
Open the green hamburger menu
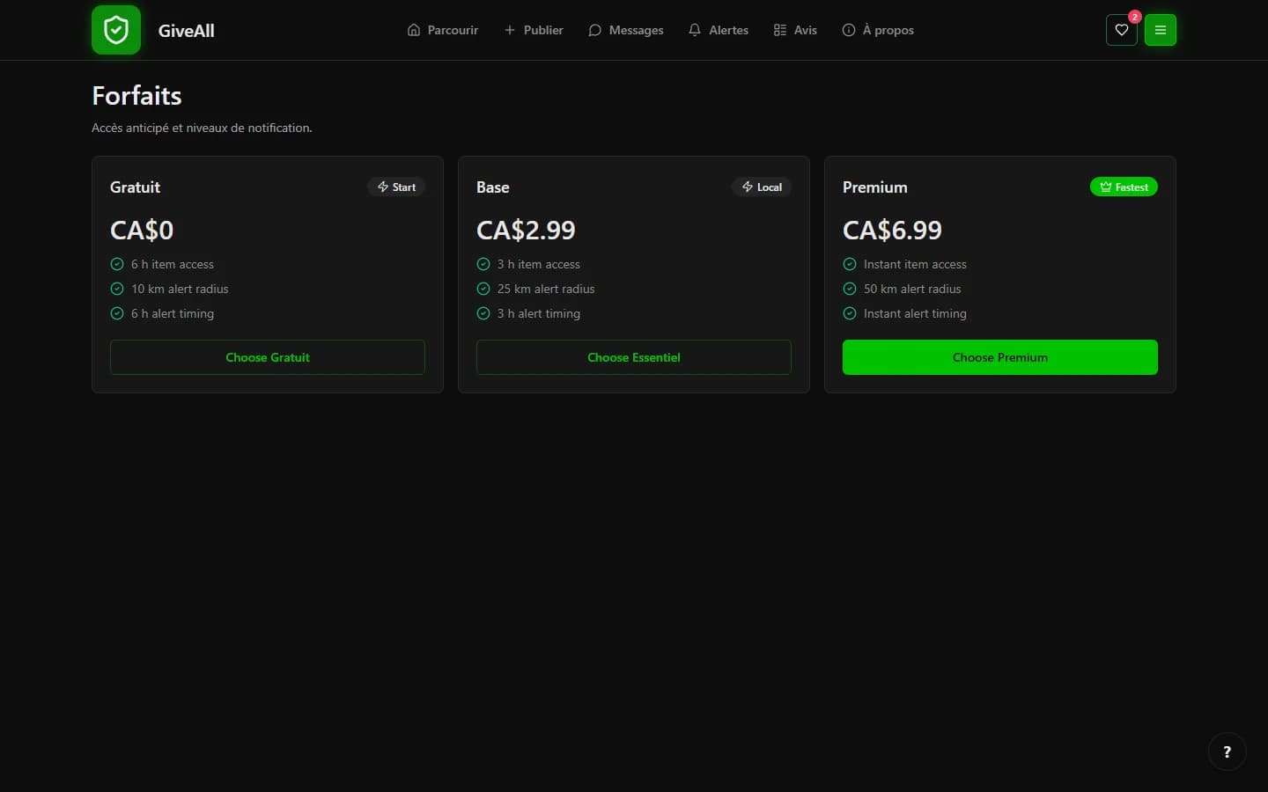click(x=1160, y=30)
